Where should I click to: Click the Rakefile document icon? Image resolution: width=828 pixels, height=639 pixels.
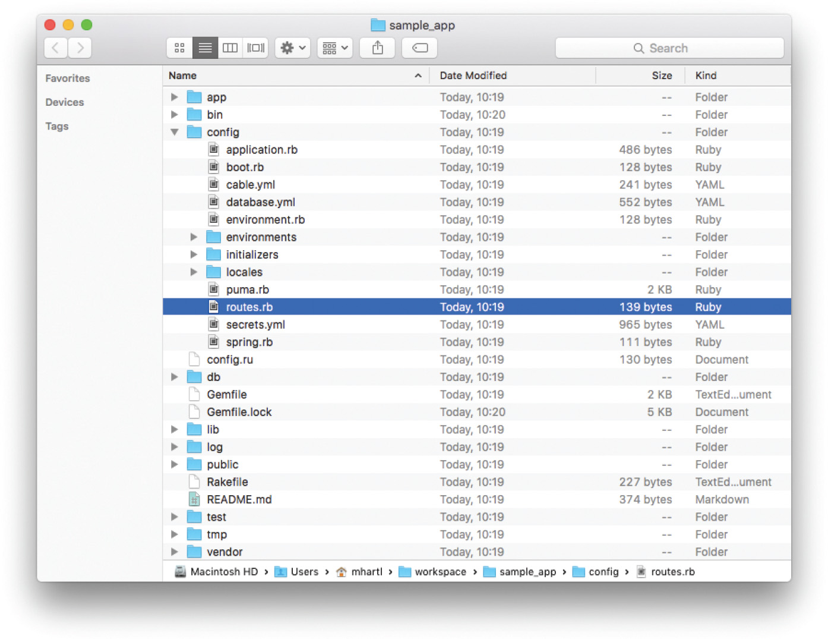194,481
